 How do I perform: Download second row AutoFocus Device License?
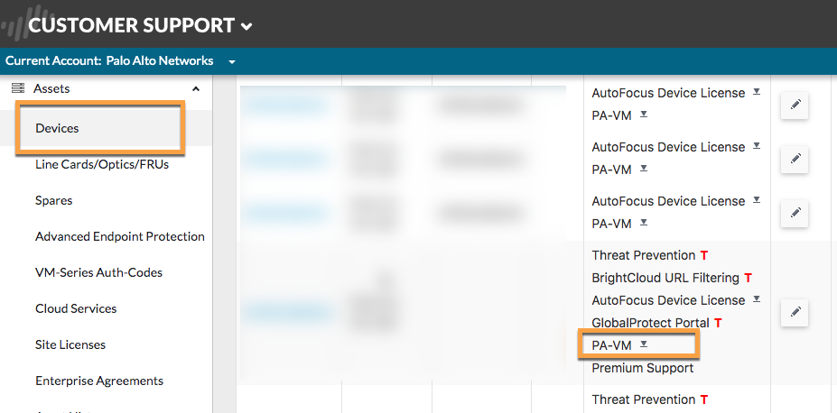[x=757, y=146]
